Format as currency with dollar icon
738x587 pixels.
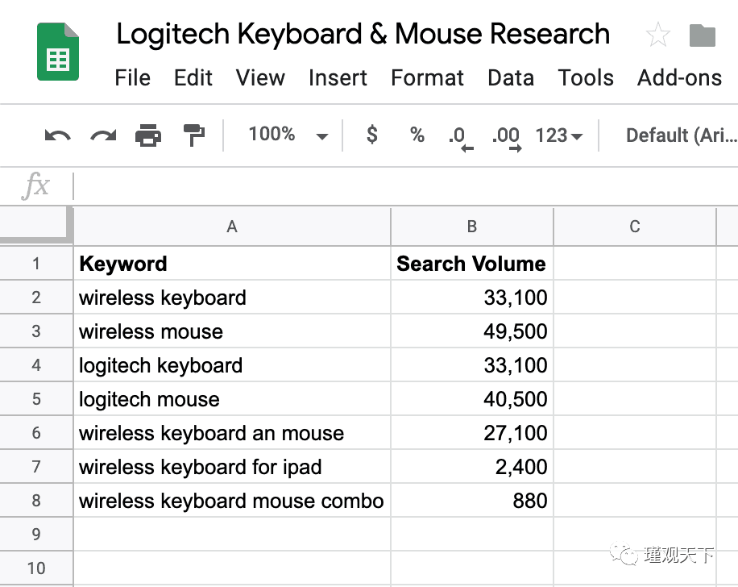pos(371,135)
